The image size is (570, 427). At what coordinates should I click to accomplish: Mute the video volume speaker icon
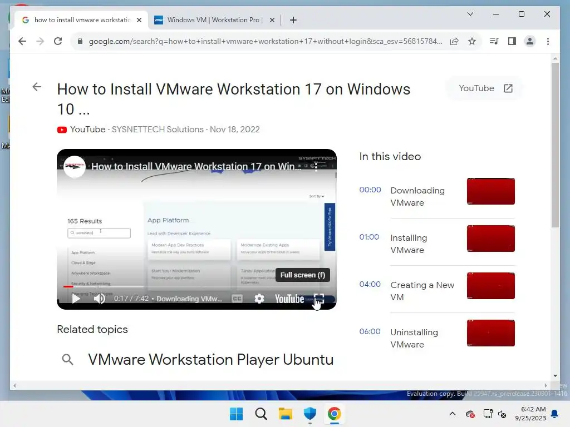point(99,299)
